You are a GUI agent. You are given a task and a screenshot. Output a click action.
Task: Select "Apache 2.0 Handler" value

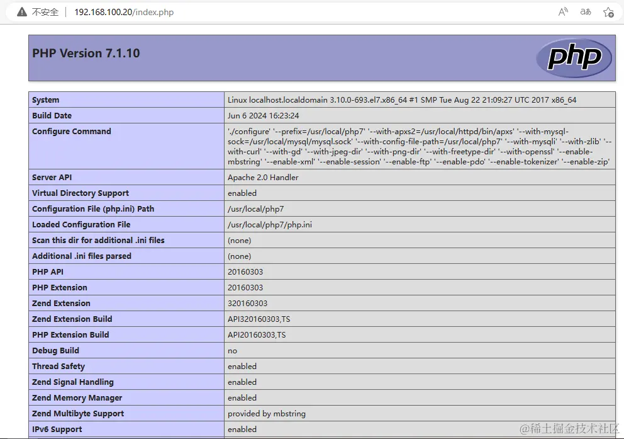[x=263, y=177]
